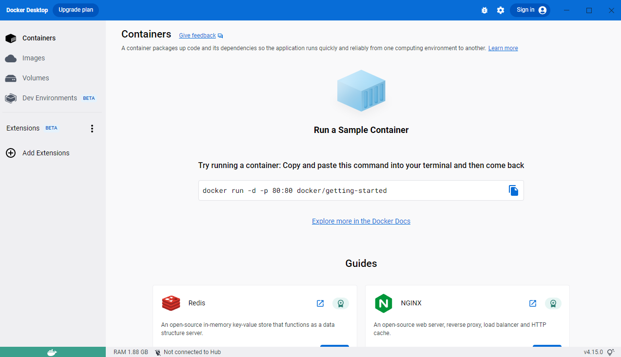Click the Redis logo icon
621x357 pixels.
(171, 303)
